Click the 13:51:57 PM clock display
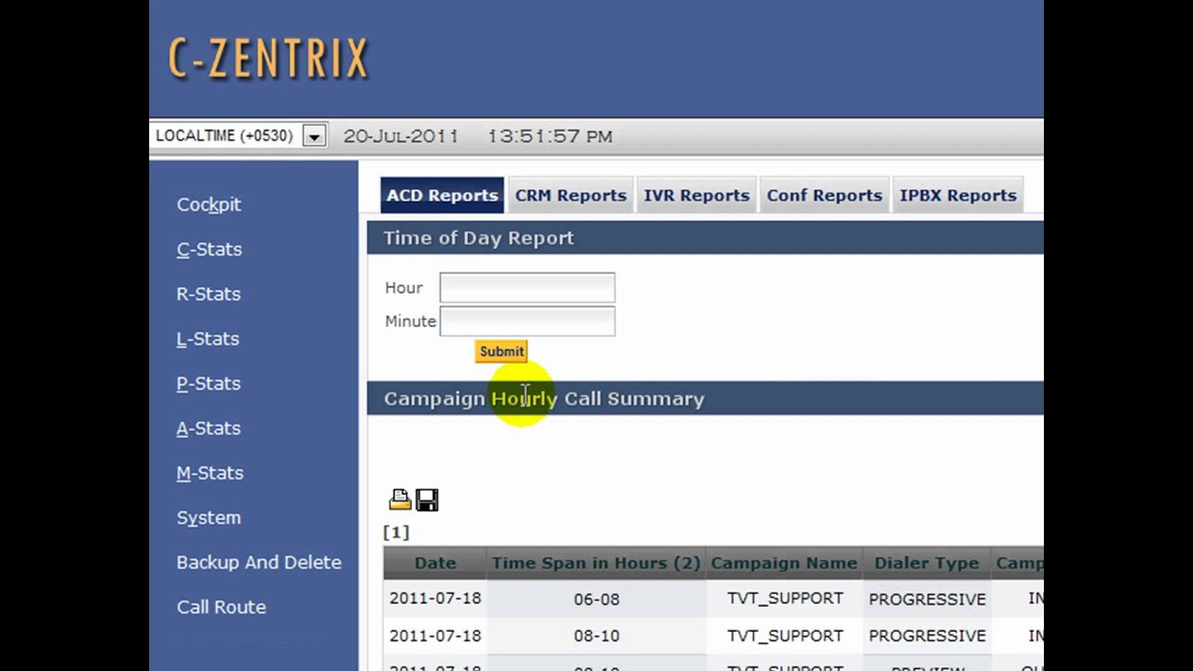The width and height of the screenshot is (1193, 671). pyautogui.click(x=550, y=136)
